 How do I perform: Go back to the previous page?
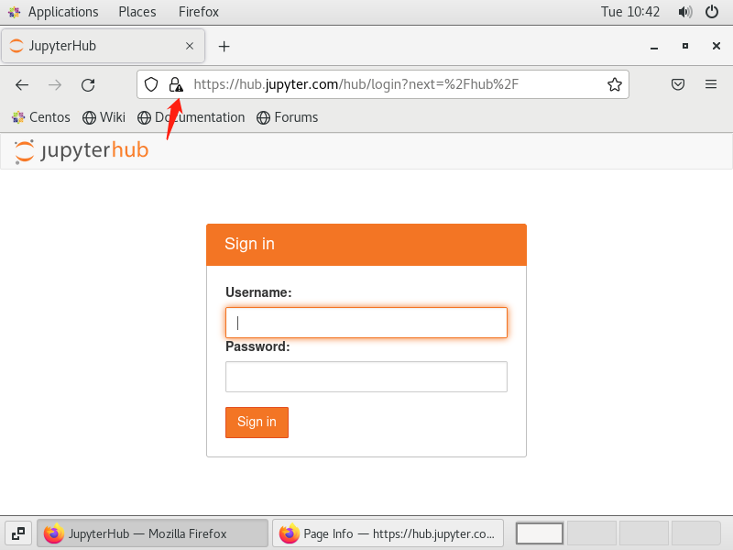[22, 84]
